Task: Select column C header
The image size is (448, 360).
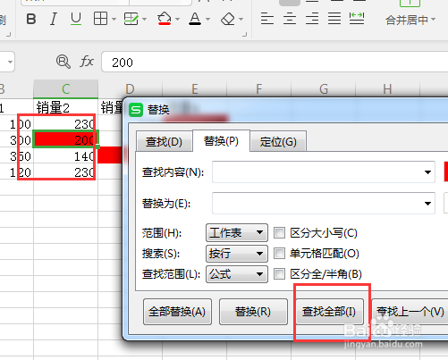Action: tap(66, 88)
